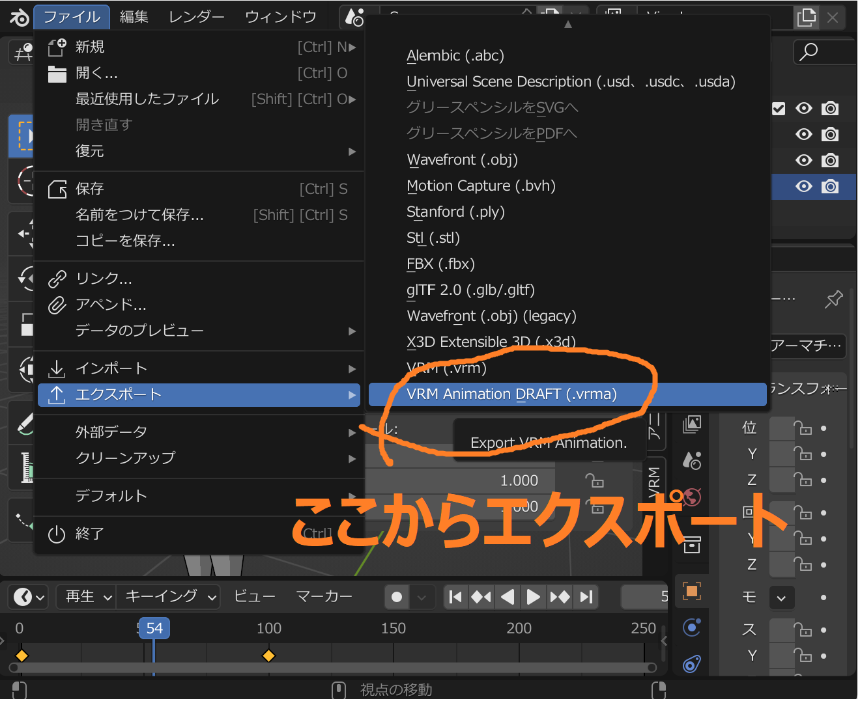The image size is (860, 703).
Task: Toggle the pin icon in properties
Action: (x=833, y=299)
